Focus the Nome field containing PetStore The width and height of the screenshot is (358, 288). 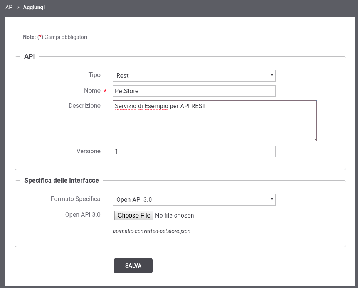point(194,91)
